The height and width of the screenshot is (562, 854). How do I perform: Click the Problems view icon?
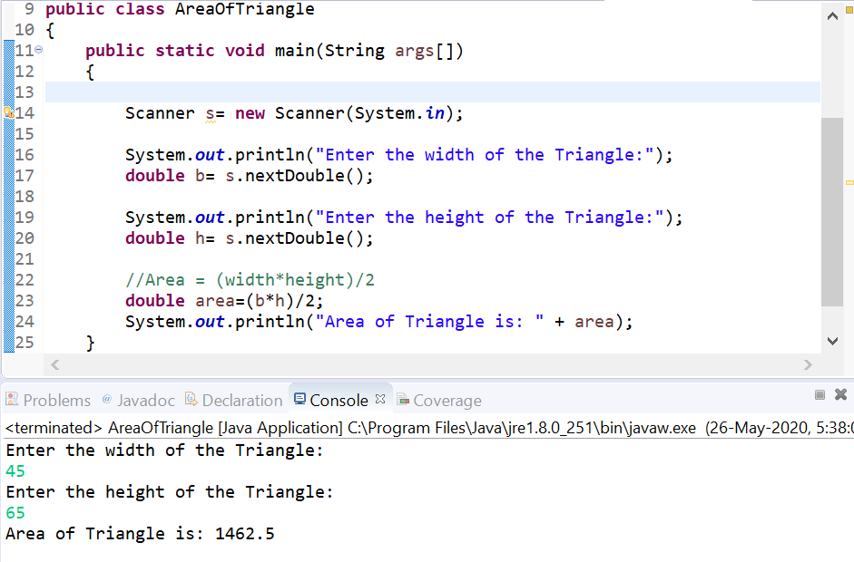[13, 400]
